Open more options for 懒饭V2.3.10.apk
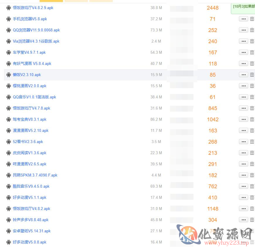Image resolution: width=255 pixels, height=247 pixels. (x=244, y=75)
